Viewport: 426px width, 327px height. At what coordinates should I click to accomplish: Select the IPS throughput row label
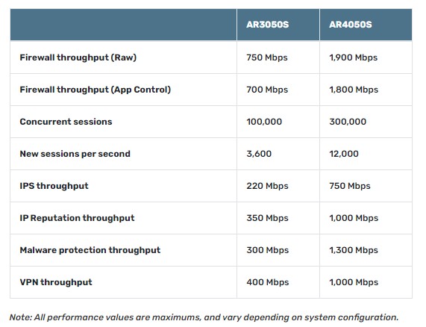click(54, 186)
